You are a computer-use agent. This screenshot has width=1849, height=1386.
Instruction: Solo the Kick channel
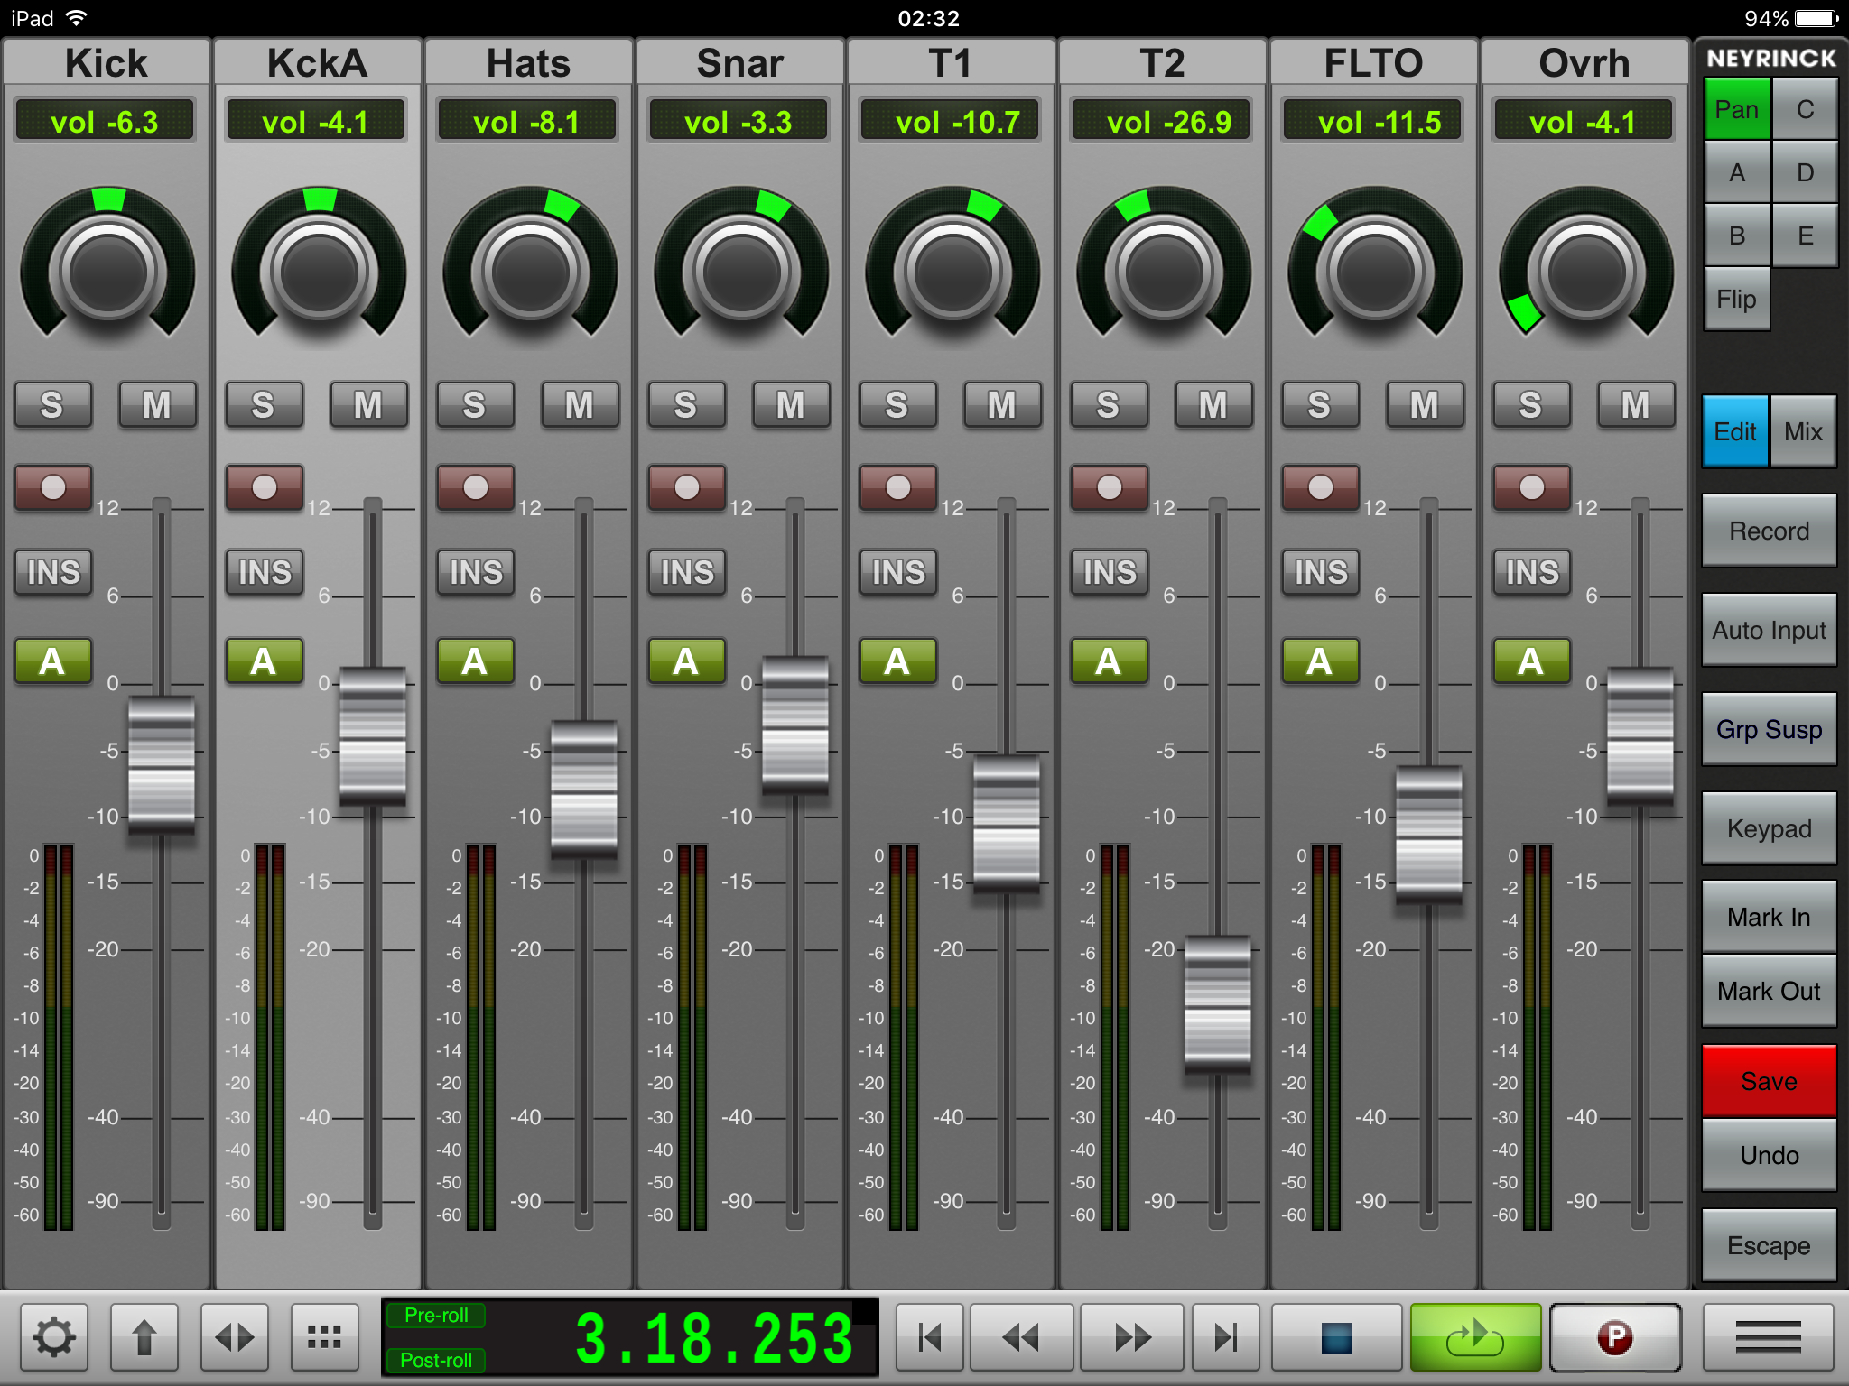52,405
